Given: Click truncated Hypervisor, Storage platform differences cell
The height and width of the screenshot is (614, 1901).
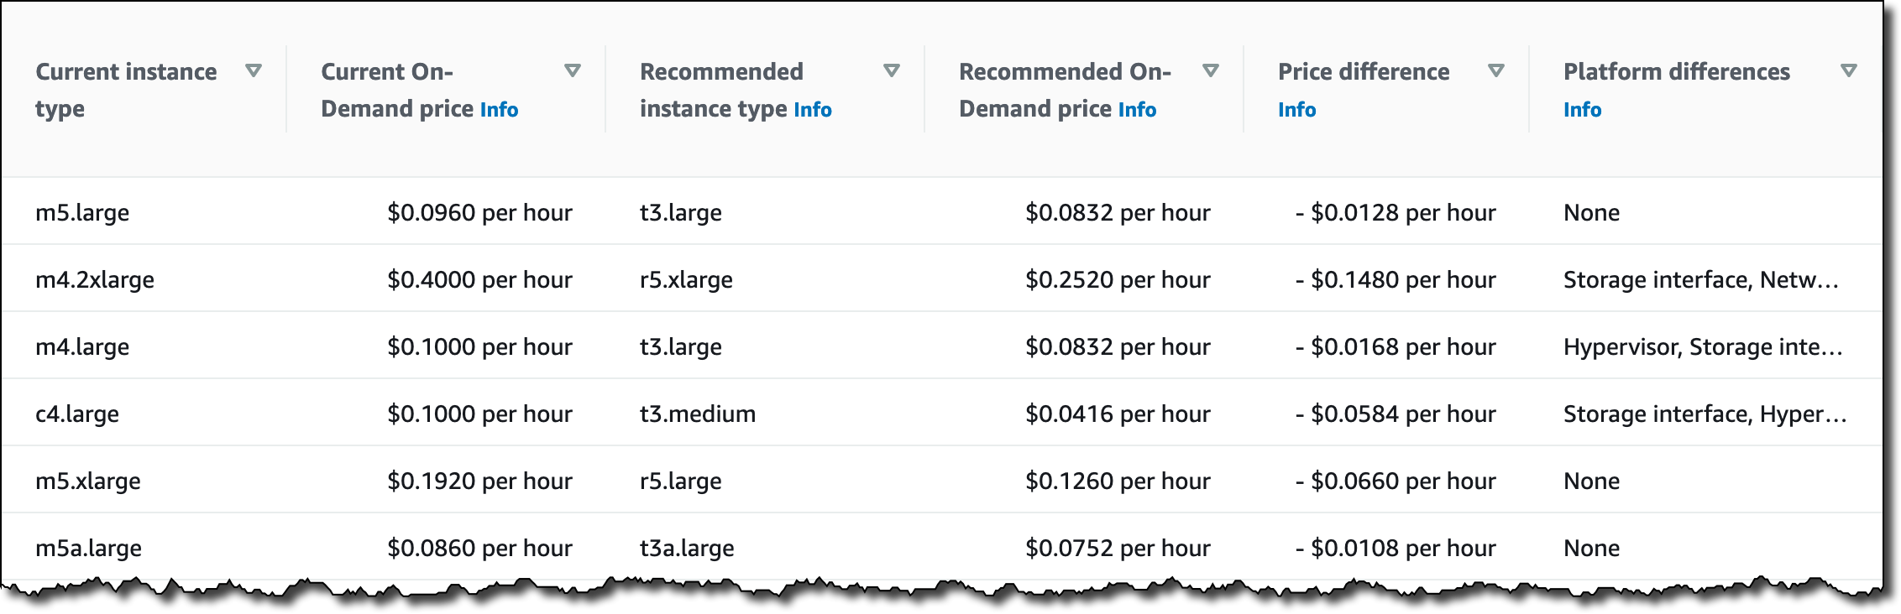Looking at the screenshot, I should [x=1702, y=347].
